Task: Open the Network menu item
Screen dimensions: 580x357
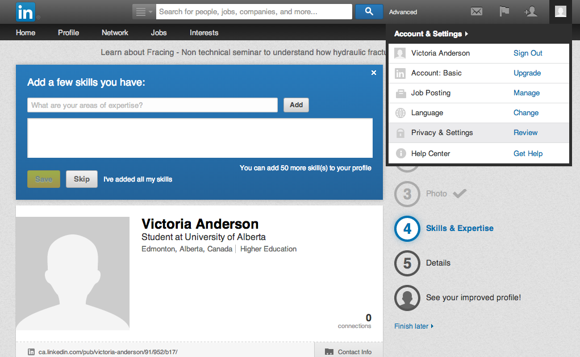Action: pos(115,32)
